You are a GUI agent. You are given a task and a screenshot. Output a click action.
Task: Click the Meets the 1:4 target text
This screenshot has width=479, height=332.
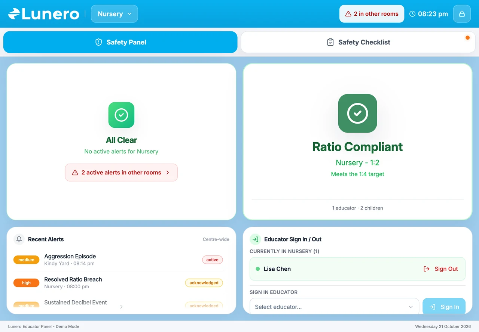coord(357,174)
